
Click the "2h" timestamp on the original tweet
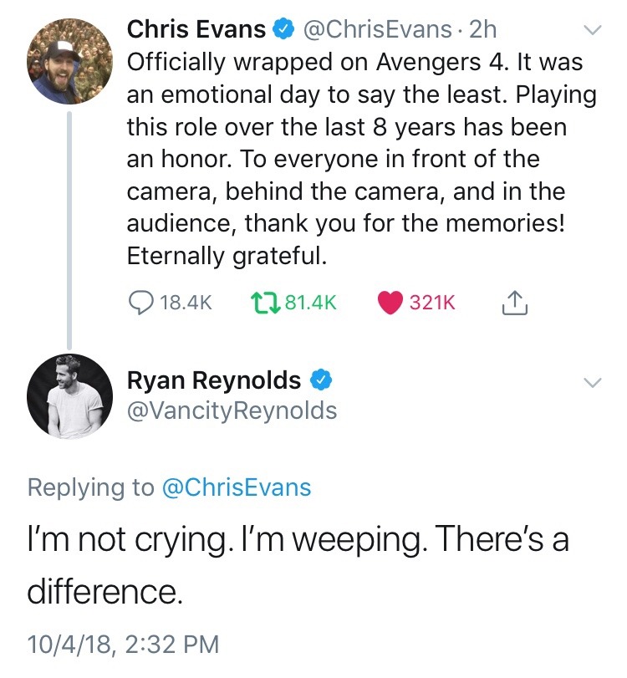483,30
